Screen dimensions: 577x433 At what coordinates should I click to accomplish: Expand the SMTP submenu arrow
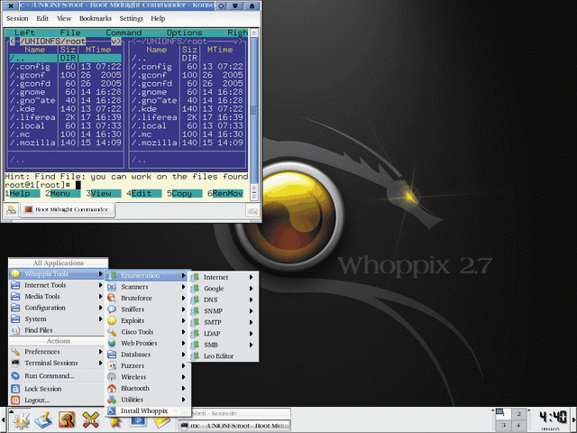click(252, 322)
